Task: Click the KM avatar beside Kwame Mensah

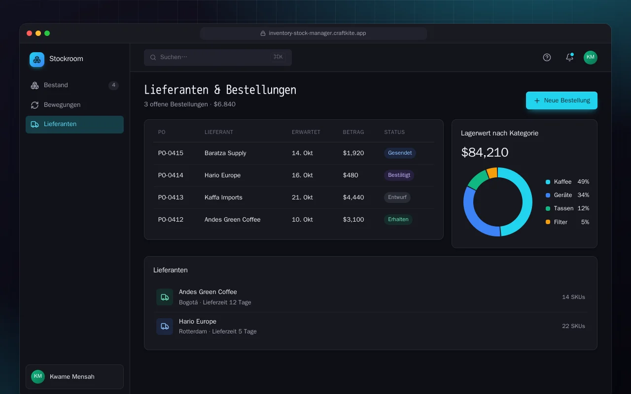Action: pyautogui.click(x=38, y=377)
